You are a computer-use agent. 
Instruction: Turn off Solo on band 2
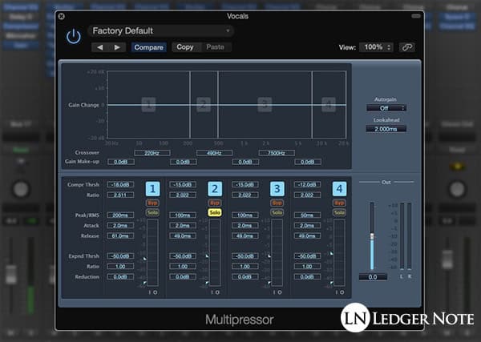[215, 212]
